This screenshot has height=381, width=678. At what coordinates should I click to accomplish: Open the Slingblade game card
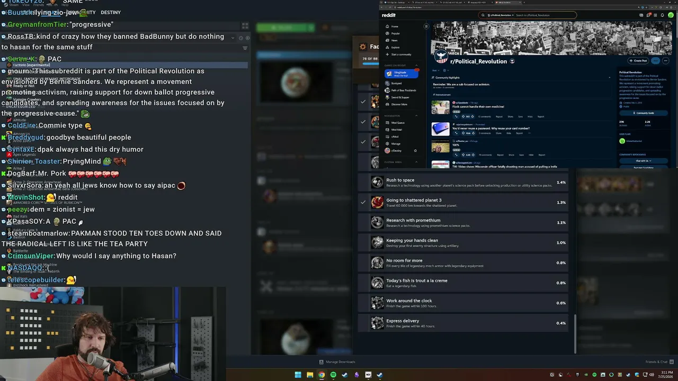(x=401, y=74)
